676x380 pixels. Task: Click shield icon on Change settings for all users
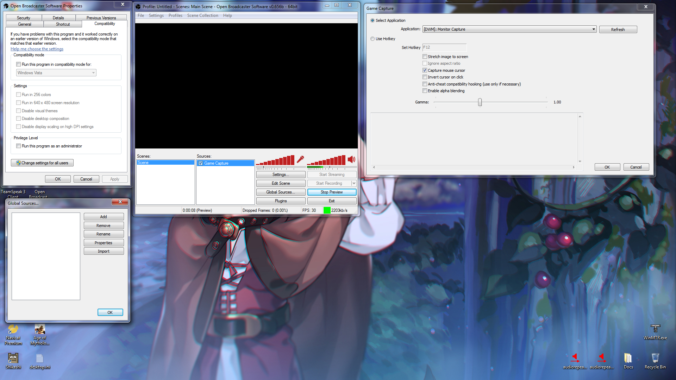point(18,163)
